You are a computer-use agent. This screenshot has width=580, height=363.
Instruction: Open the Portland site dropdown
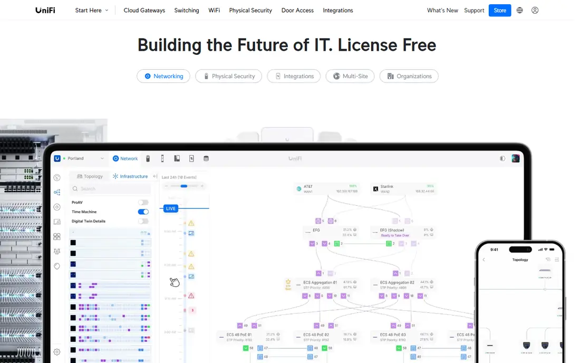click(84, 158)
